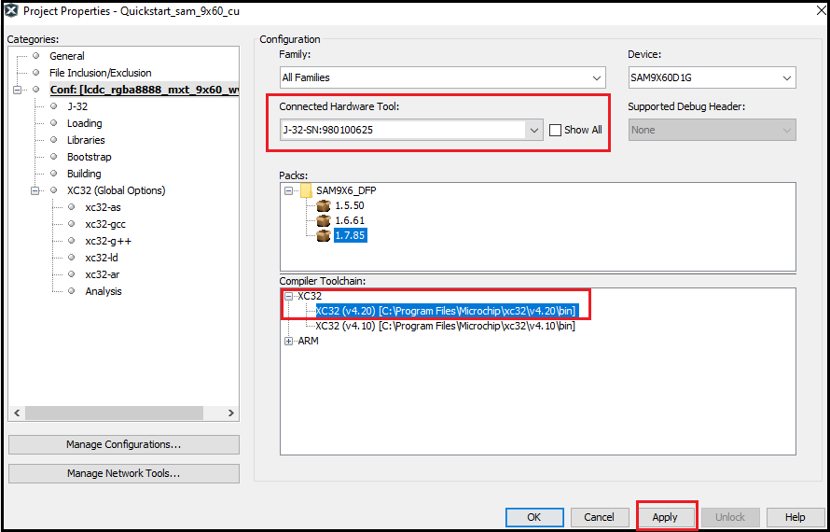
Task: Open the Analysis category
Action: coord(104,291)
